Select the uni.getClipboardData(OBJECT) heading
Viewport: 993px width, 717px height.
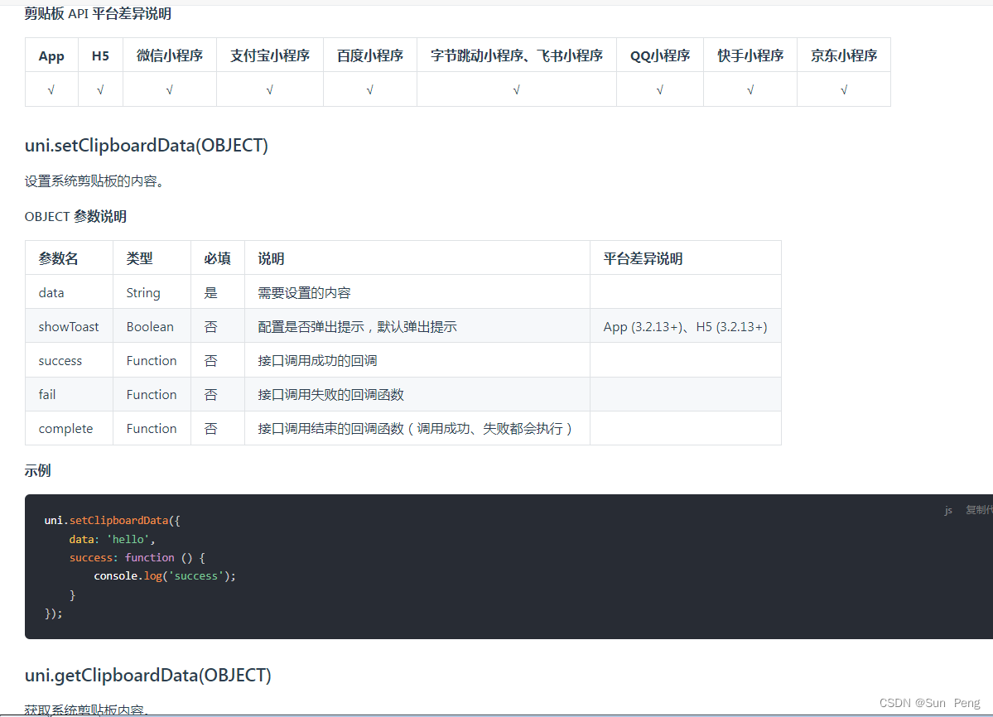pos(147,675)
